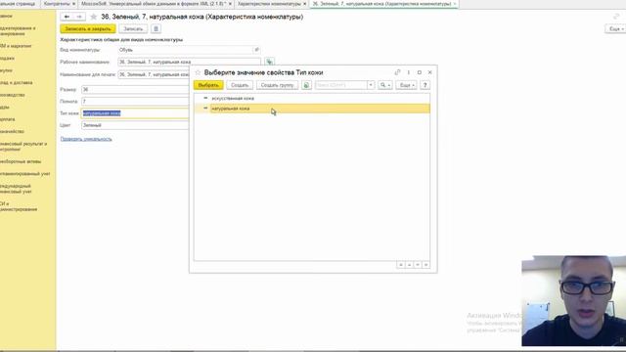The width and height of the screenshot is (626, 352).
Task: Close the MossovSoft XML exchange tab
Action: pyautogui.click(x=230, y=4)
